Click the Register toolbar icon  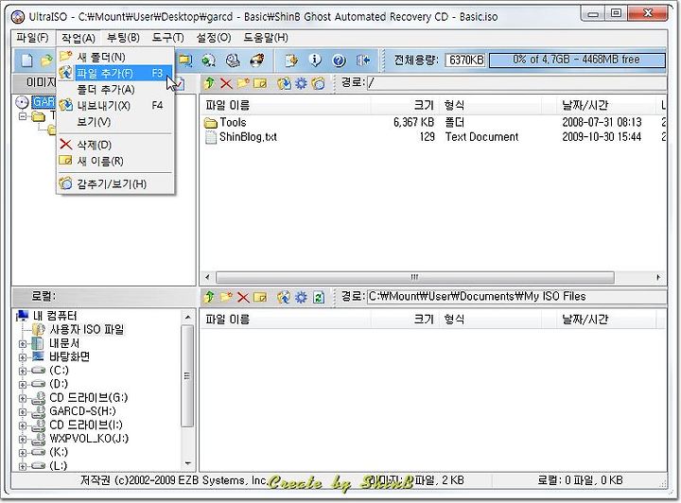point(291,61)
